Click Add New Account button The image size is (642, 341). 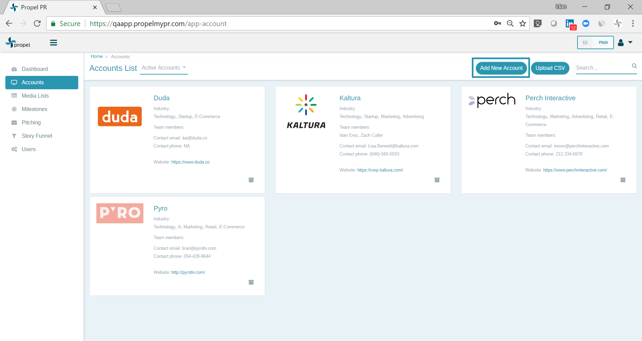(501, 68)
